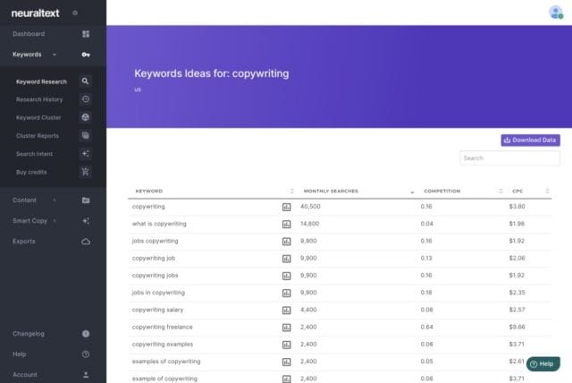The height and width of the screenshot is (383, 572).
Task: Click the Keyword Cluster sidebar icon
Action: [86, 117]
